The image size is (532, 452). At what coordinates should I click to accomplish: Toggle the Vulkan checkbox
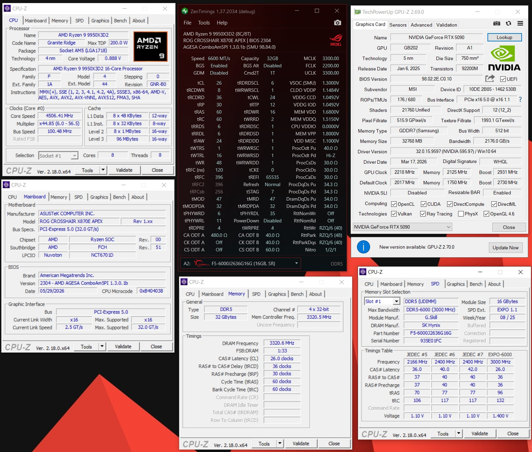tap(394, 214)
